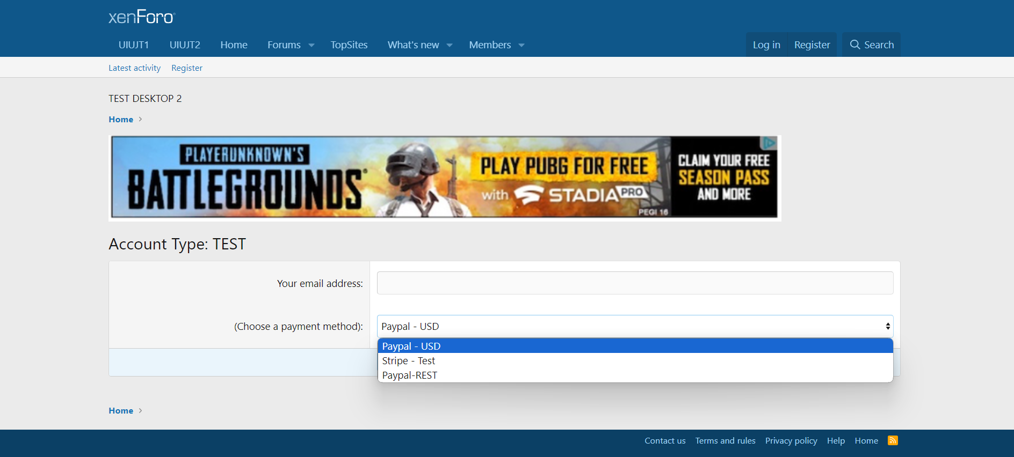This screenshot has width=1014, height=457.
Task: Choose Paypal-REST from the payment list
Action: (410, 375)
